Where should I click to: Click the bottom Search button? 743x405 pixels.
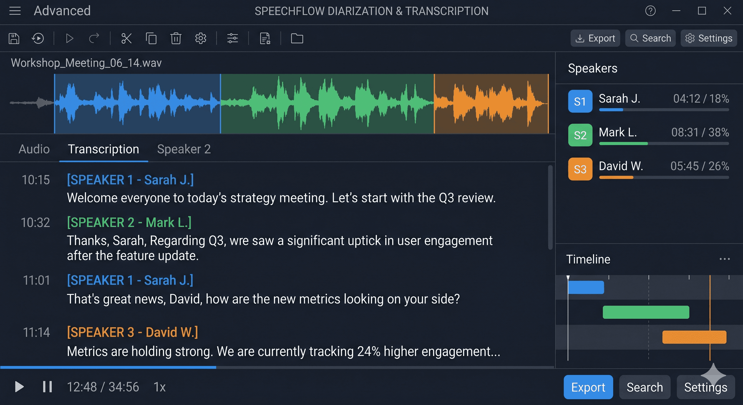pyautogui.click(x=645, y=387)
